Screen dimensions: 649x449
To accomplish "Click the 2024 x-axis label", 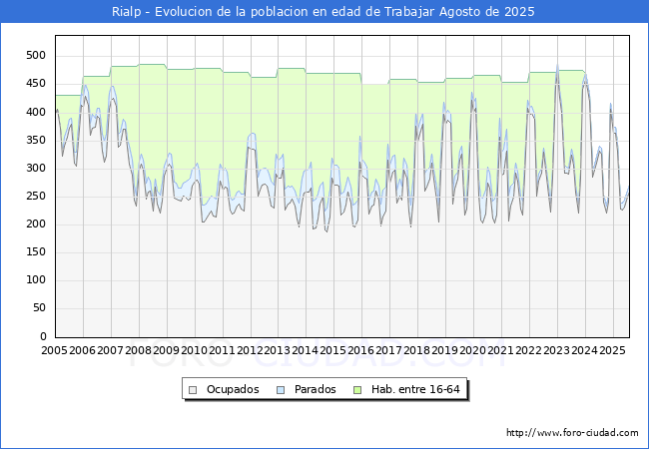I will coord(584,350).
